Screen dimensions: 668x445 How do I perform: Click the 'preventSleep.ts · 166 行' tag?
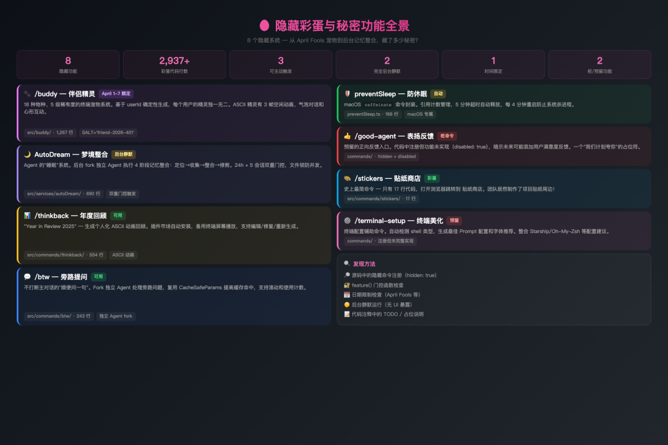click(x=373, y=114)
